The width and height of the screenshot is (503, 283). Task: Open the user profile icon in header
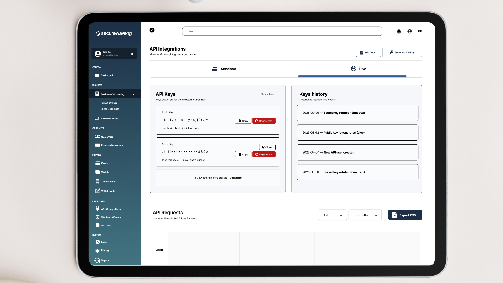[409, 31]
